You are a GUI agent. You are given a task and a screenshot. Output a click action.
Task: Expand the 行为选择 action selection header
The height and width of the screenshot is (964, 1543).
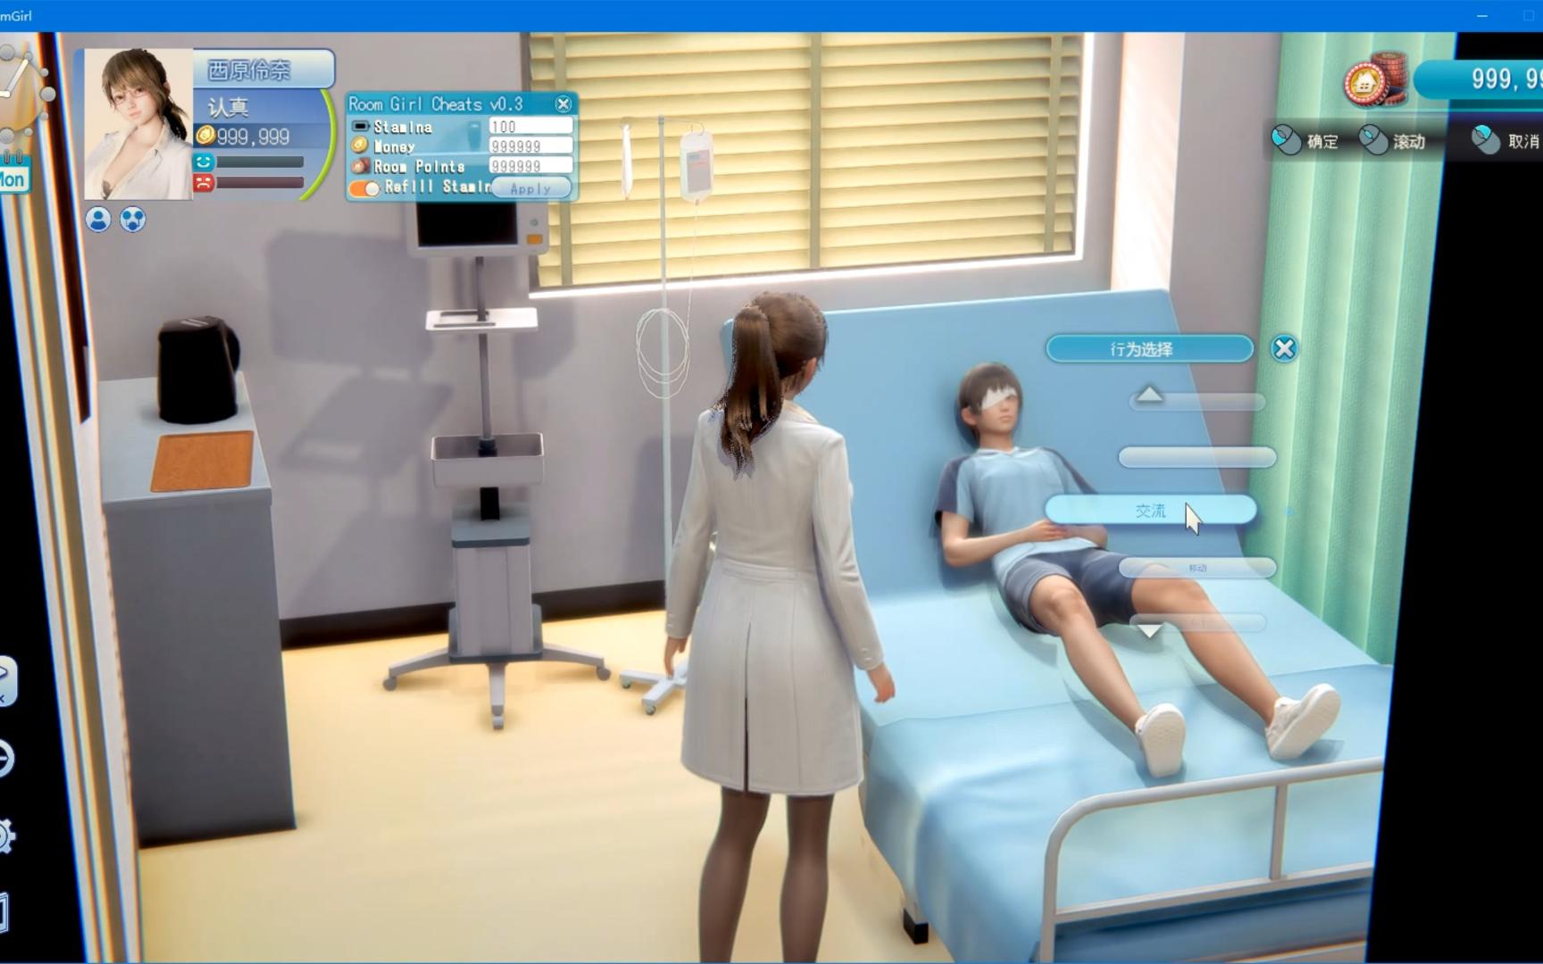click(x=1150, y=349)
